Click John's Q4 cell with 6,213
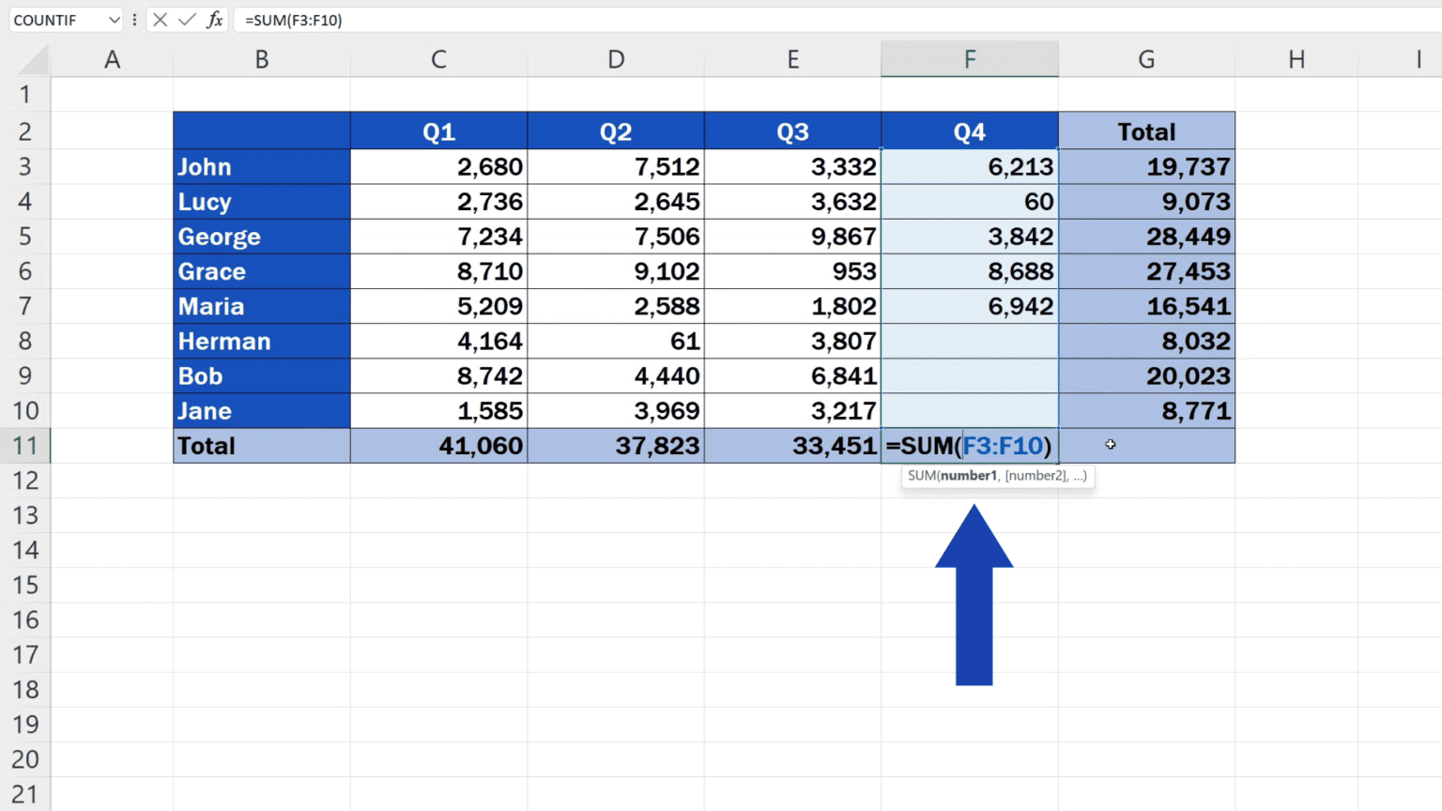The image size is (1442, 811). 969,167
